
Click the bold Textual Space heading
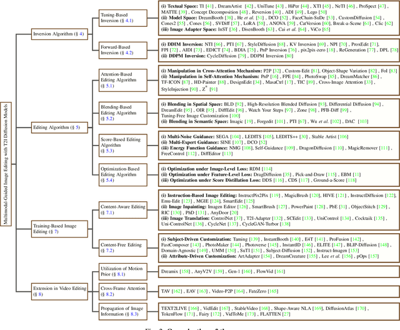179,6
